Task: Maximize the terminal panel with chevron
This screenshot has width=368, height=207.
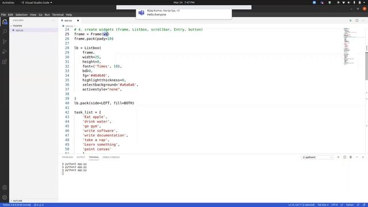Action: click(356, 157)
